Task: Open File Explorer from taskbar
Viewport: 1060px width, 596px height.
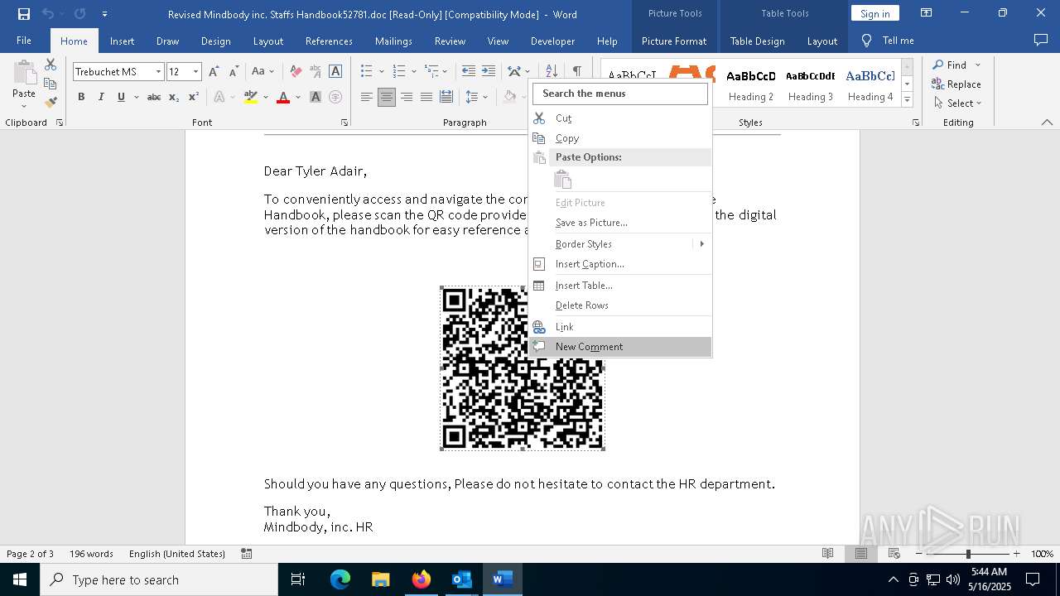Action: (380, 579)
